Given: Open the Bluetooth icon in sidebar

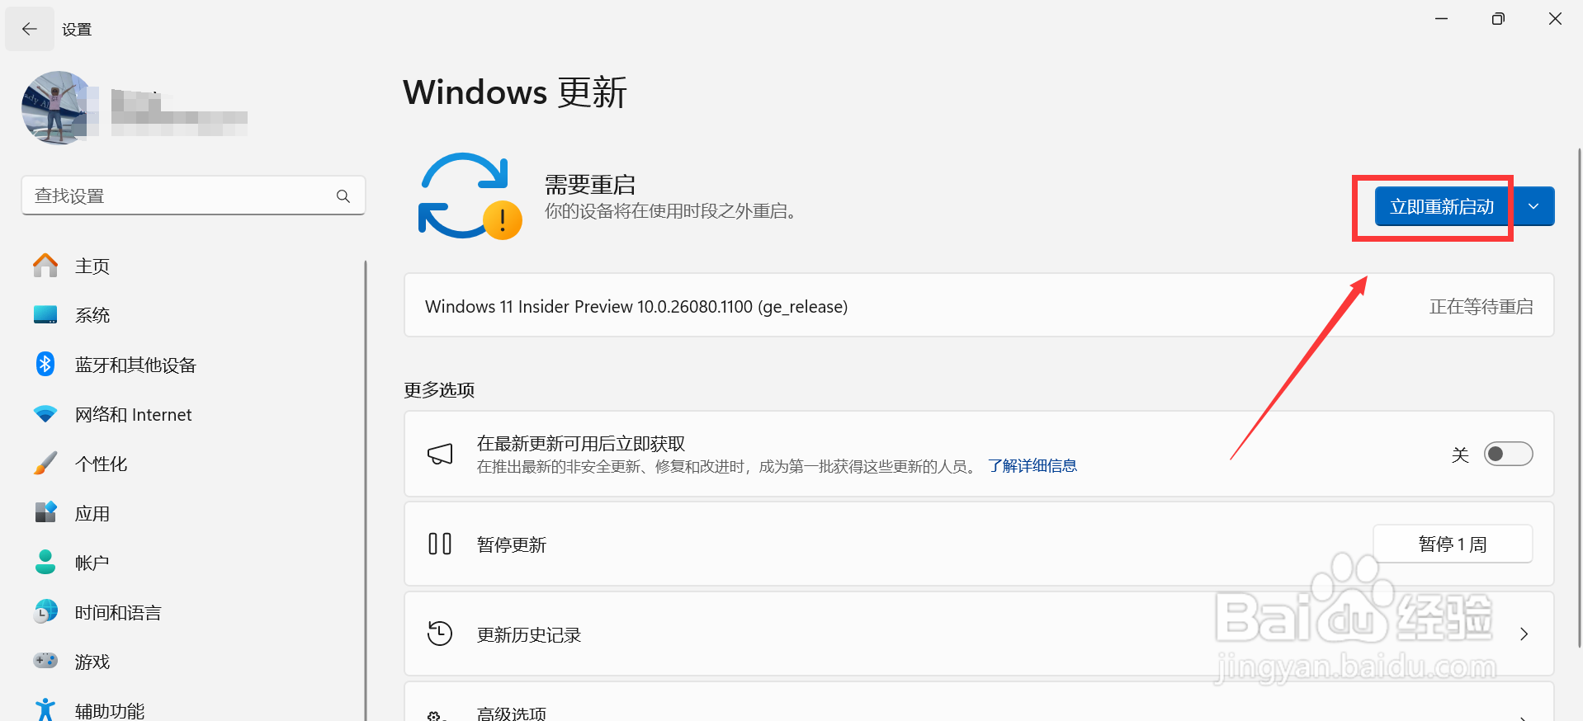Looking at the screenshot, I should point(45,364).
